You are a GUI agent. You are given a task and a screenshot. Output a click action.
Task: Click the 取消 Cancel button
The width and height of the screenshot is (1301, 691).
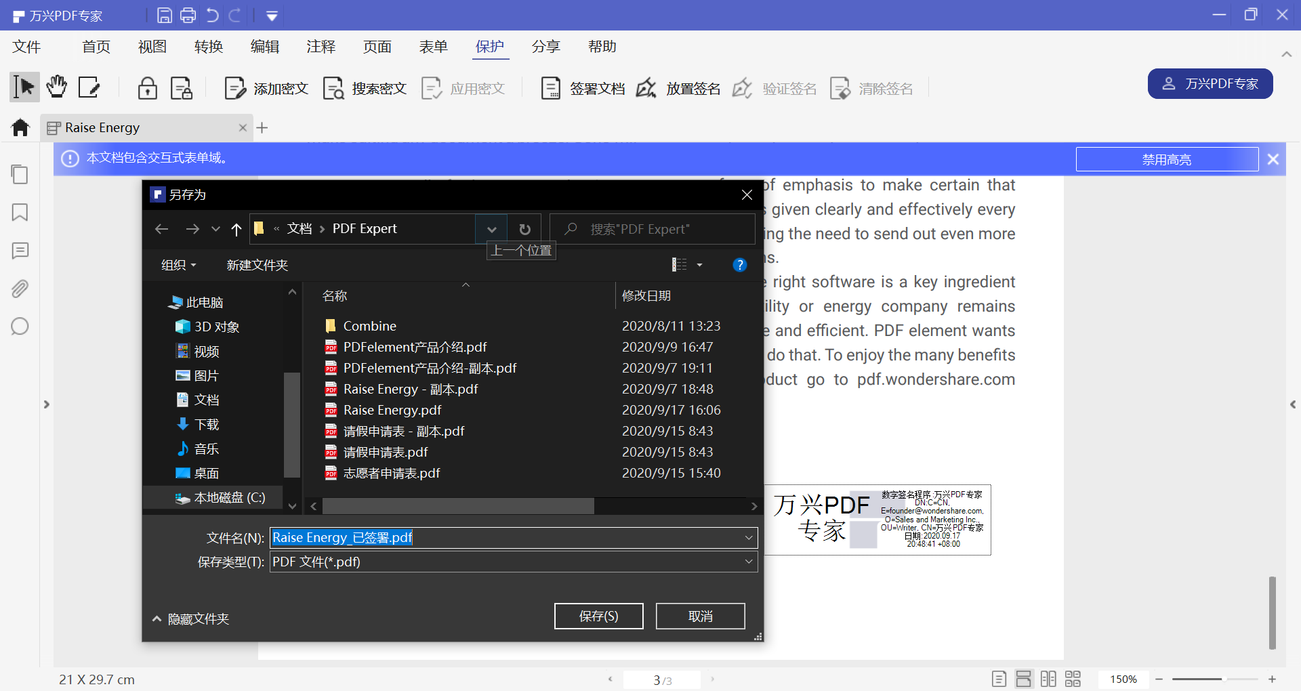pyautogui.click(x=700, y=616)
